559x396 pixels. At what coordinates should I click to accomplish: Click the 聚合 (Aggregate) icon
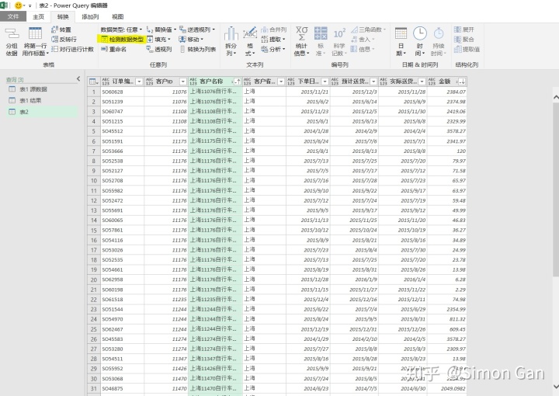pyautogui.click(x=458, y=39)
